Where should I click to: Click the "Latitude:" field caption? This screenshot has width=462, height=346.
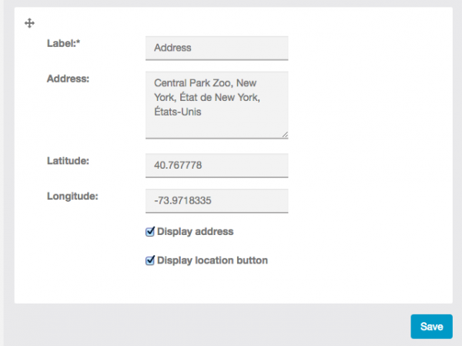(69, 160)
